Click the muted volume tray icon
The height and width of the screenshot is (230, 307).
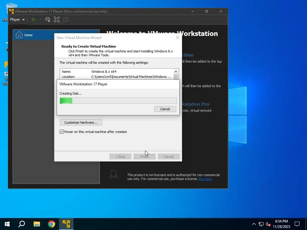click(268, 224)
